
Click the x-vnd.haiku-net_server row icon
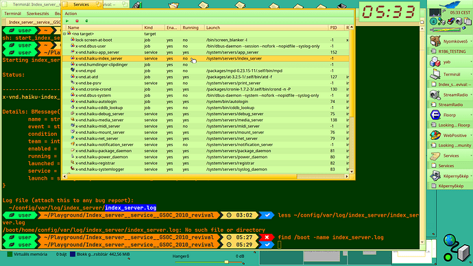73,138
